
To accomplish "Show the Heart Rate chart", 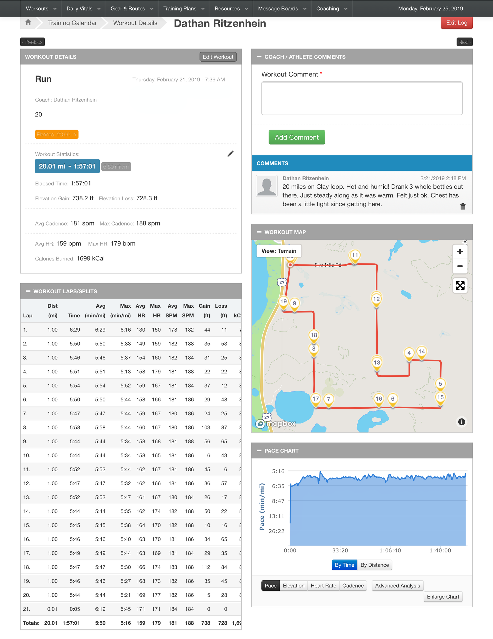I will 323,586.
